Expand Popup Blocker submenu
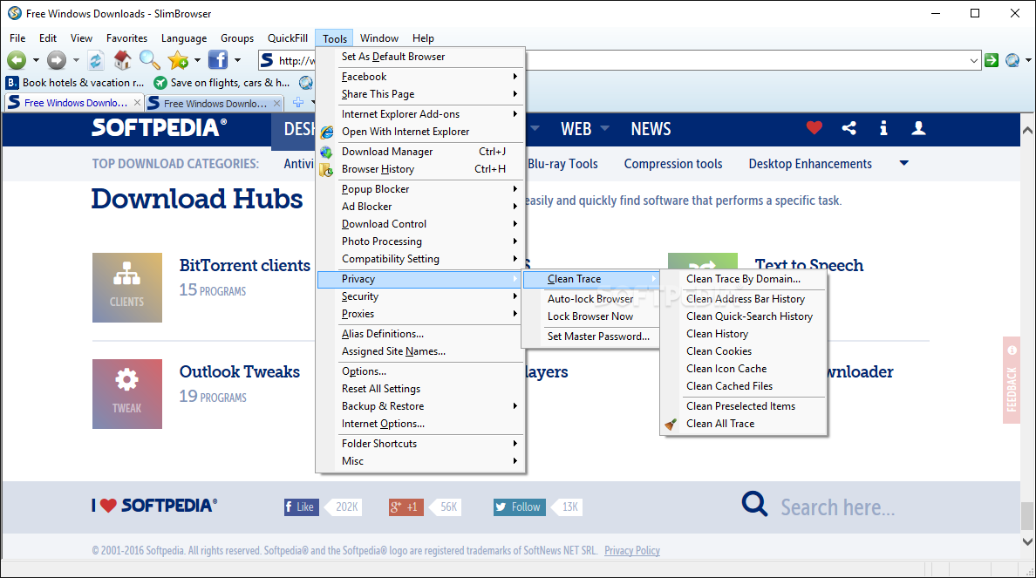1036x578 pixels. click(421, 189)
